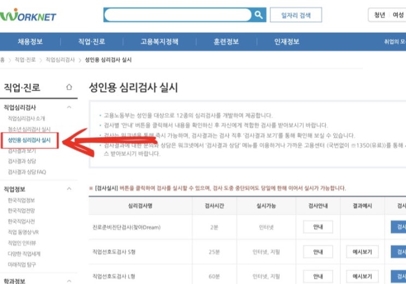Click 예시보기 for 직업선호도검사 L형
This screenshot has width=406, height=284.
pos(362,276)
